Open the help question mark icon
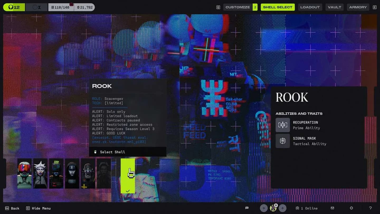 (x=370, y=208)
